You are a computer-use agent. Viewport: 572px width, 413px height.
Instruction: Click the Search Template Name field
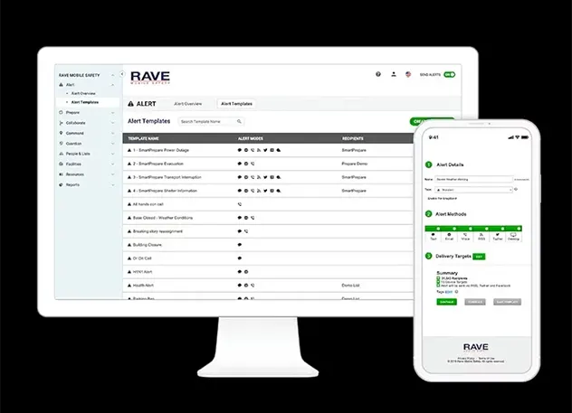(x=206, y=121)
